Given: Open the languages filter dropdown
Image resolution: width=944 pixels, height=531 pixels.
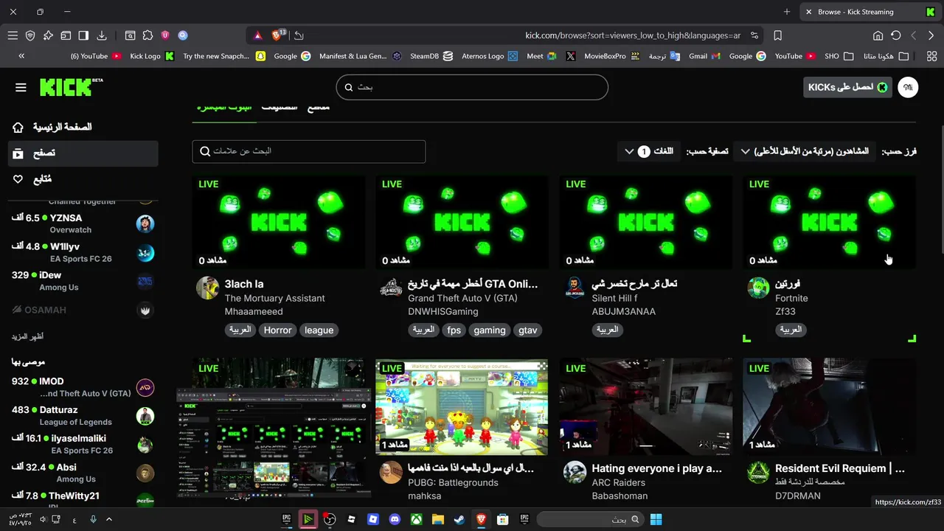Looking at the screenshot, I should (649, 151).
